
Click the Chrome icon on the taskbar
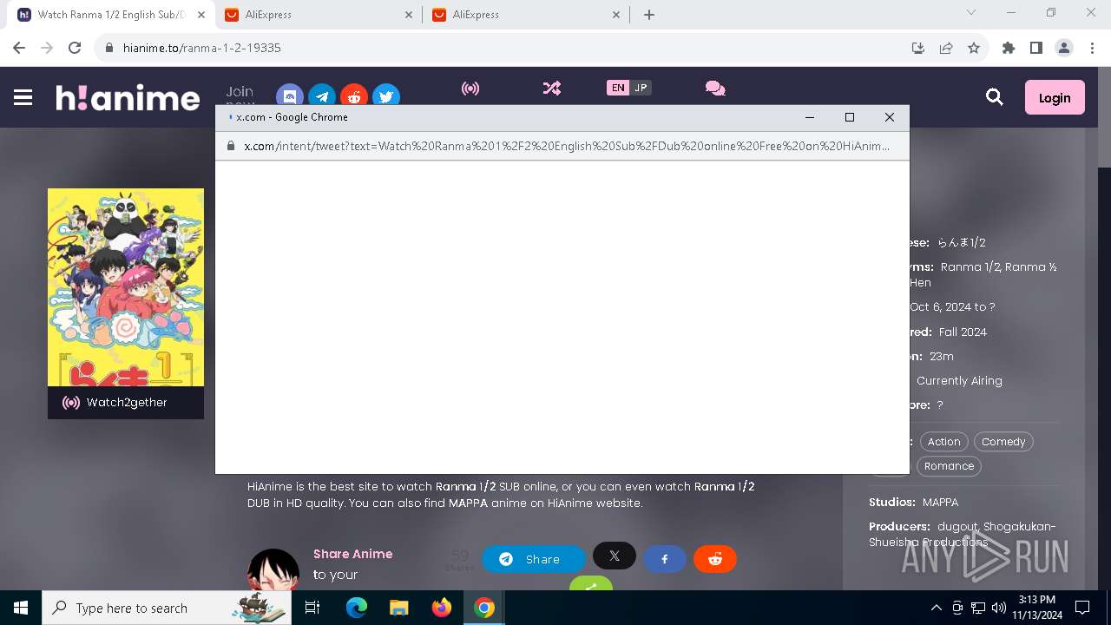pos(483,608)
